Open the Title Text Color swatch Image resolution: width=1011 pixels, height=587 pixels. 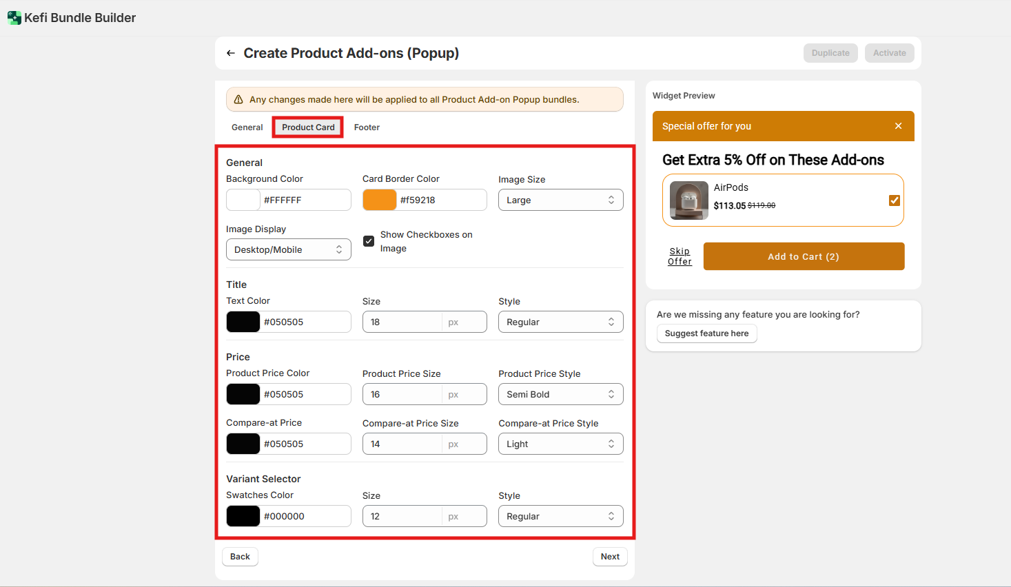243,322
